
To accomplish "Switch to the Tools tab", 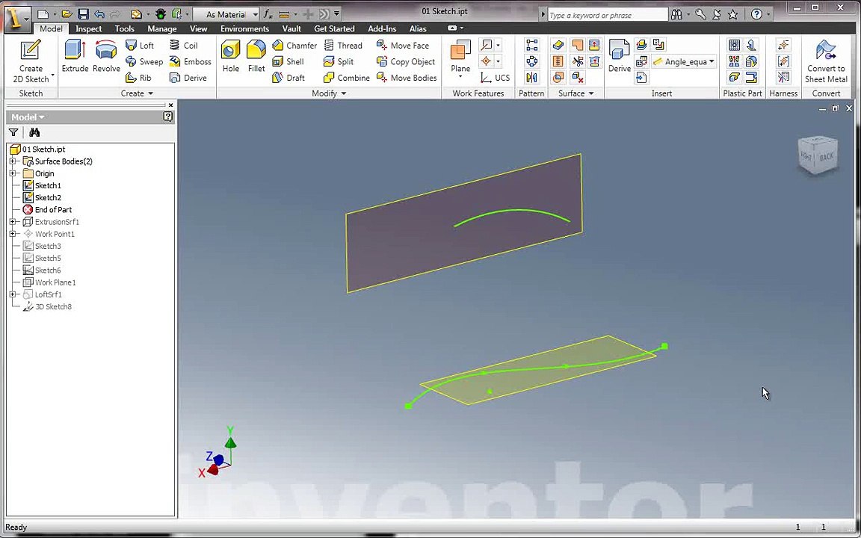I will (125, 28).
